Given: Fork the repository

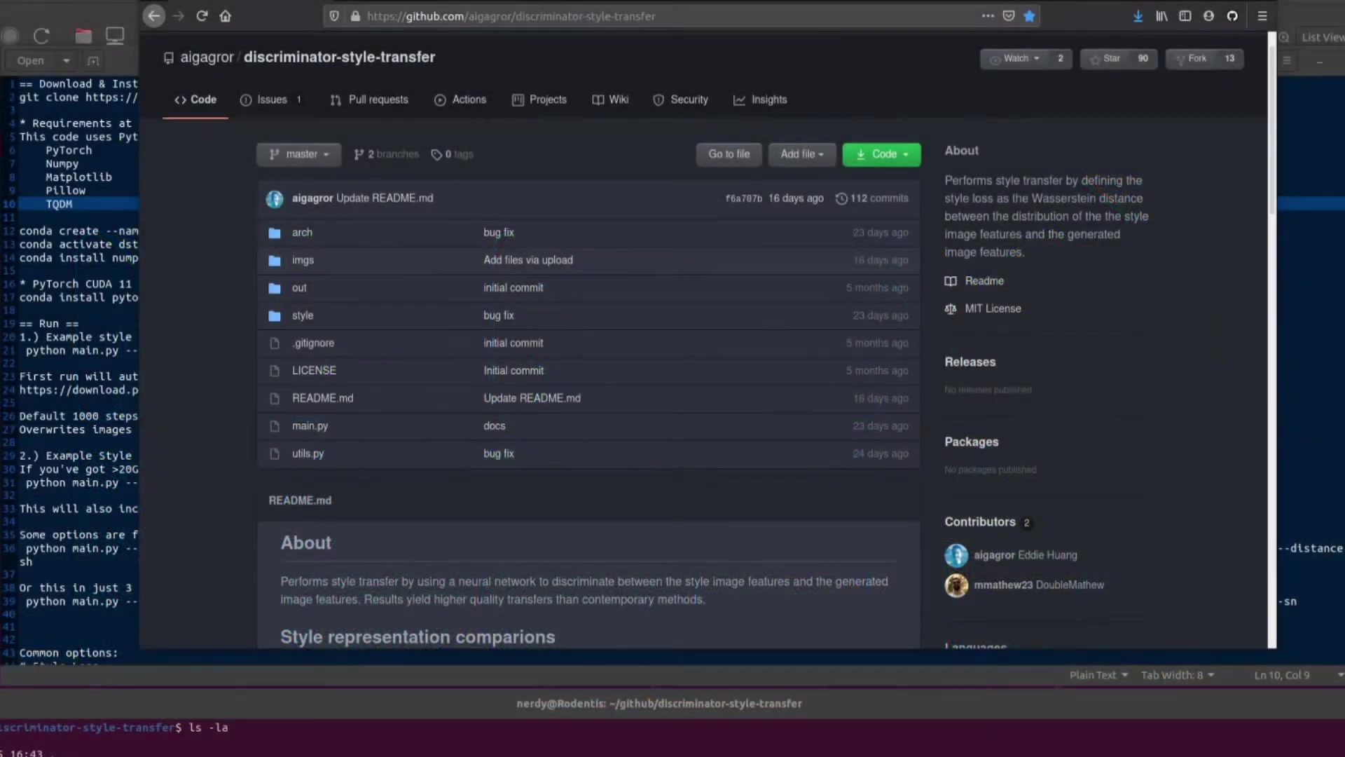Looking at the screenshot, I should point(1191,59).
